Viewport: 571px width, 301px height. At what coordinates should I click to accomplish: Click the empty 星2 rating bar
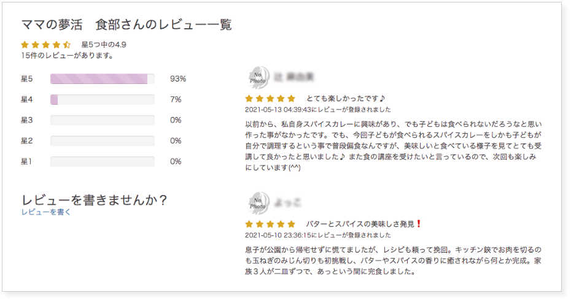coord(103,141)
